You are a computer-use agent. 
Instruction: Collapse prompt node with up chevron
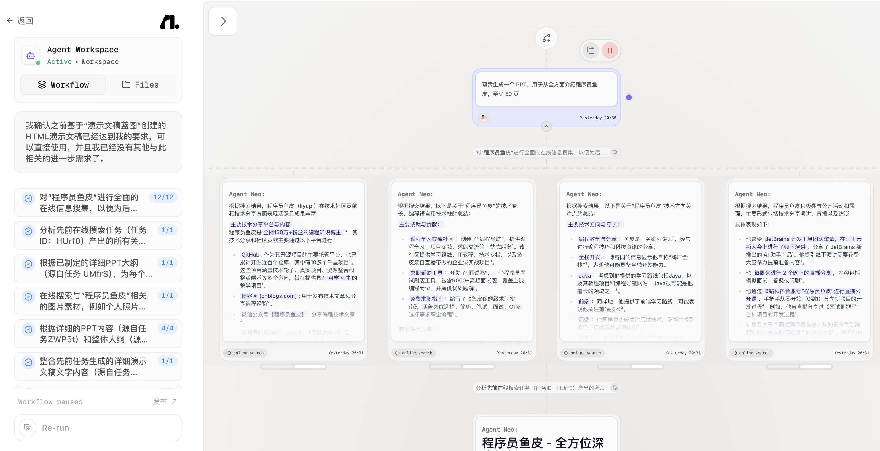pos(546,127)
